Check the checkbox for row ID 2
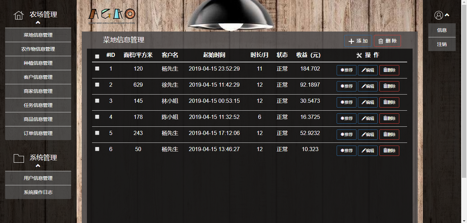 pyautogui.click(x=97, y=85)
